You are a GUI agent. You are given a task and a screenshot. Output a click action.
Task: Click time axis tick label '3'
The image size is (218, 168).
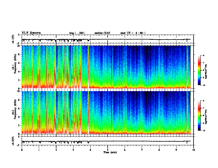[73, 150]
